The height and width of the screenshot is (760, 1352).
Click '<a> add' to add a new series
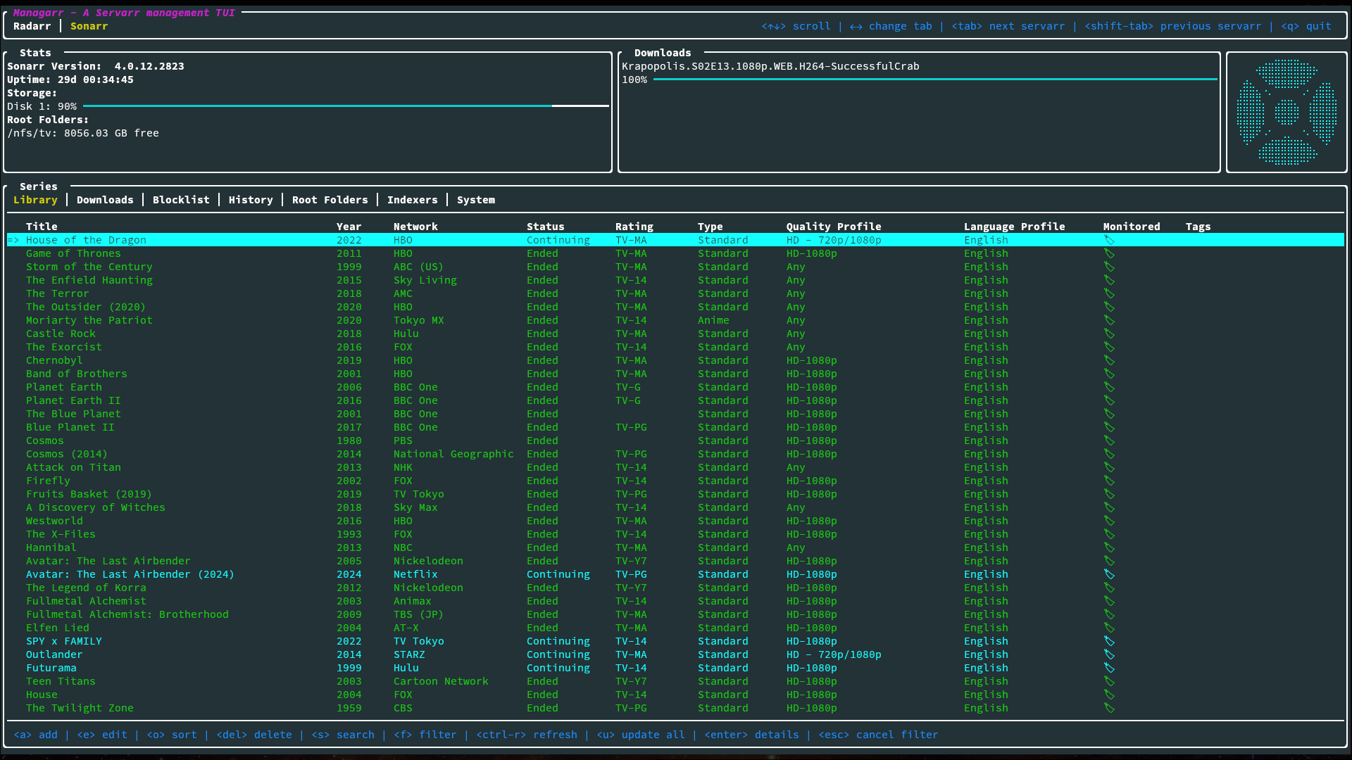point(37,734)
